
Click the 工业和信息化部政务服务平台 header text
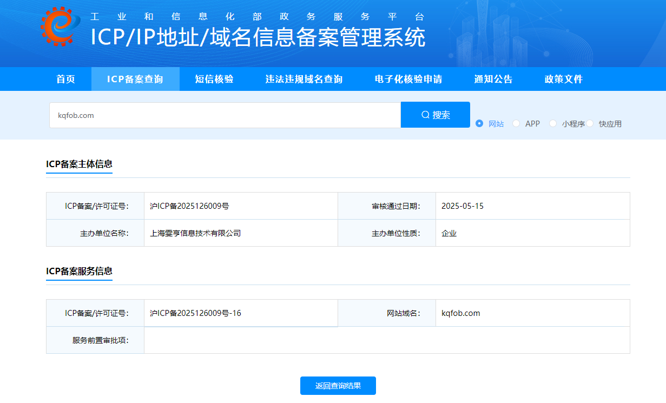click(x=258, y=16)
